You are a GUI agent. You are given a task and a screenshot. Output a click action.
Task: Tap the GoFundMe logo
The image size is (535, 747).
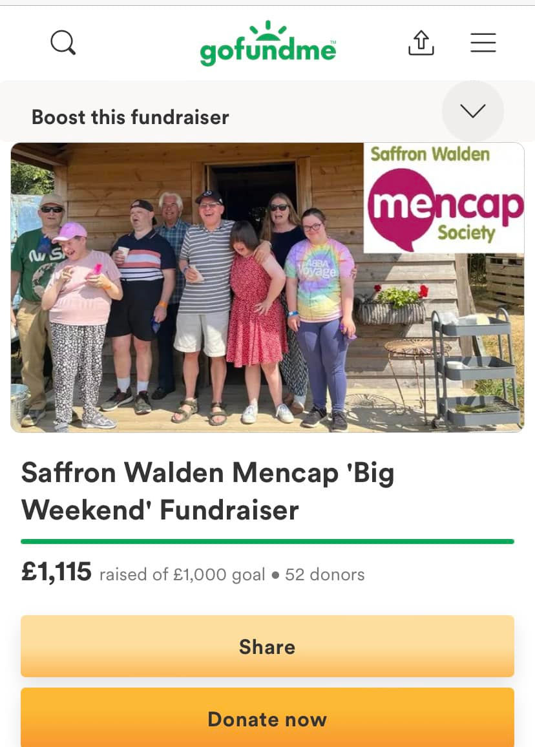click(267, 43)
